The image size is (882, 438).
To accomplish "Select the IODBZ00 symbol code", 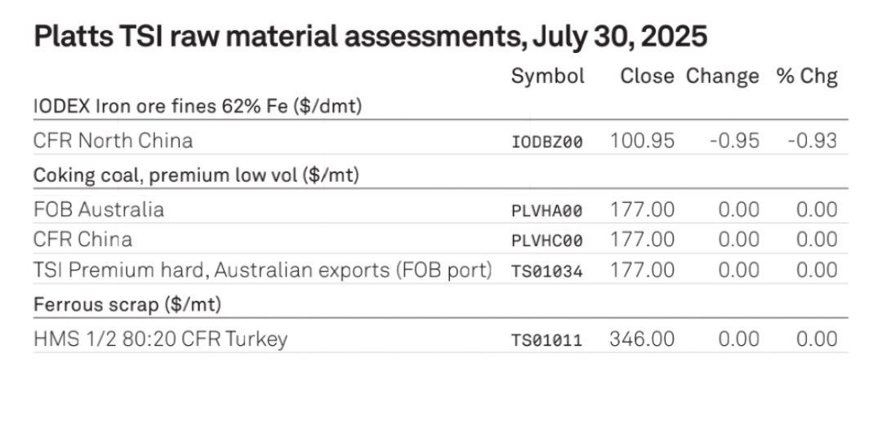I will (x=546, y=142).
